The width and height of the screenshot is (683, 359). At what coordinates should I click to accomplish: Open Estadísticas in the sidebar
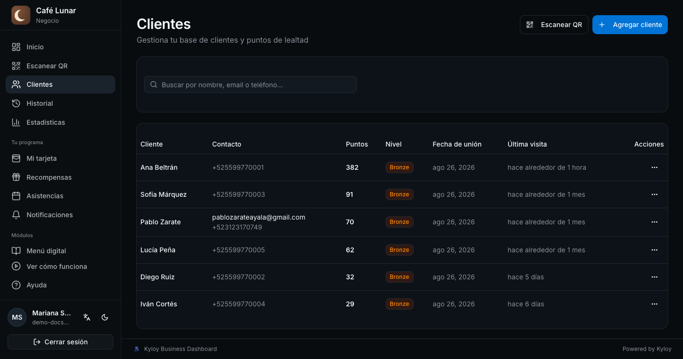tap(60, 122)
